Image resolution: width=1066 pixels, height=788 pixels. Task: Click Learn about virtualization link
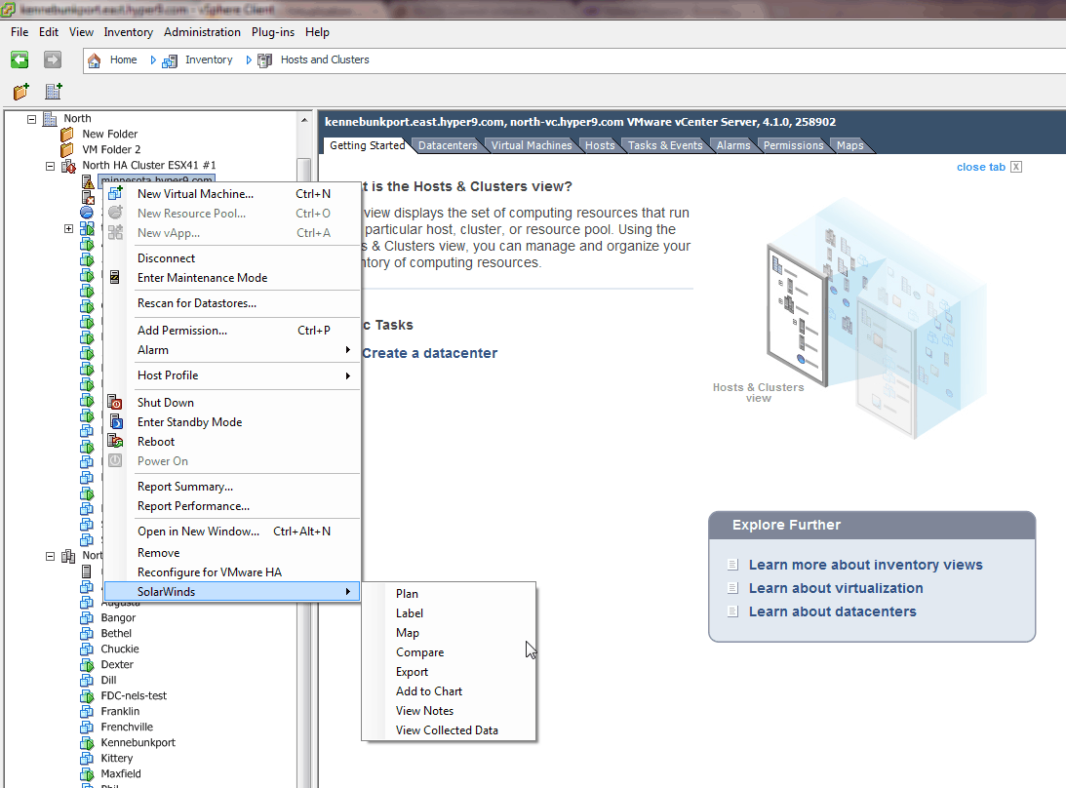836,588
